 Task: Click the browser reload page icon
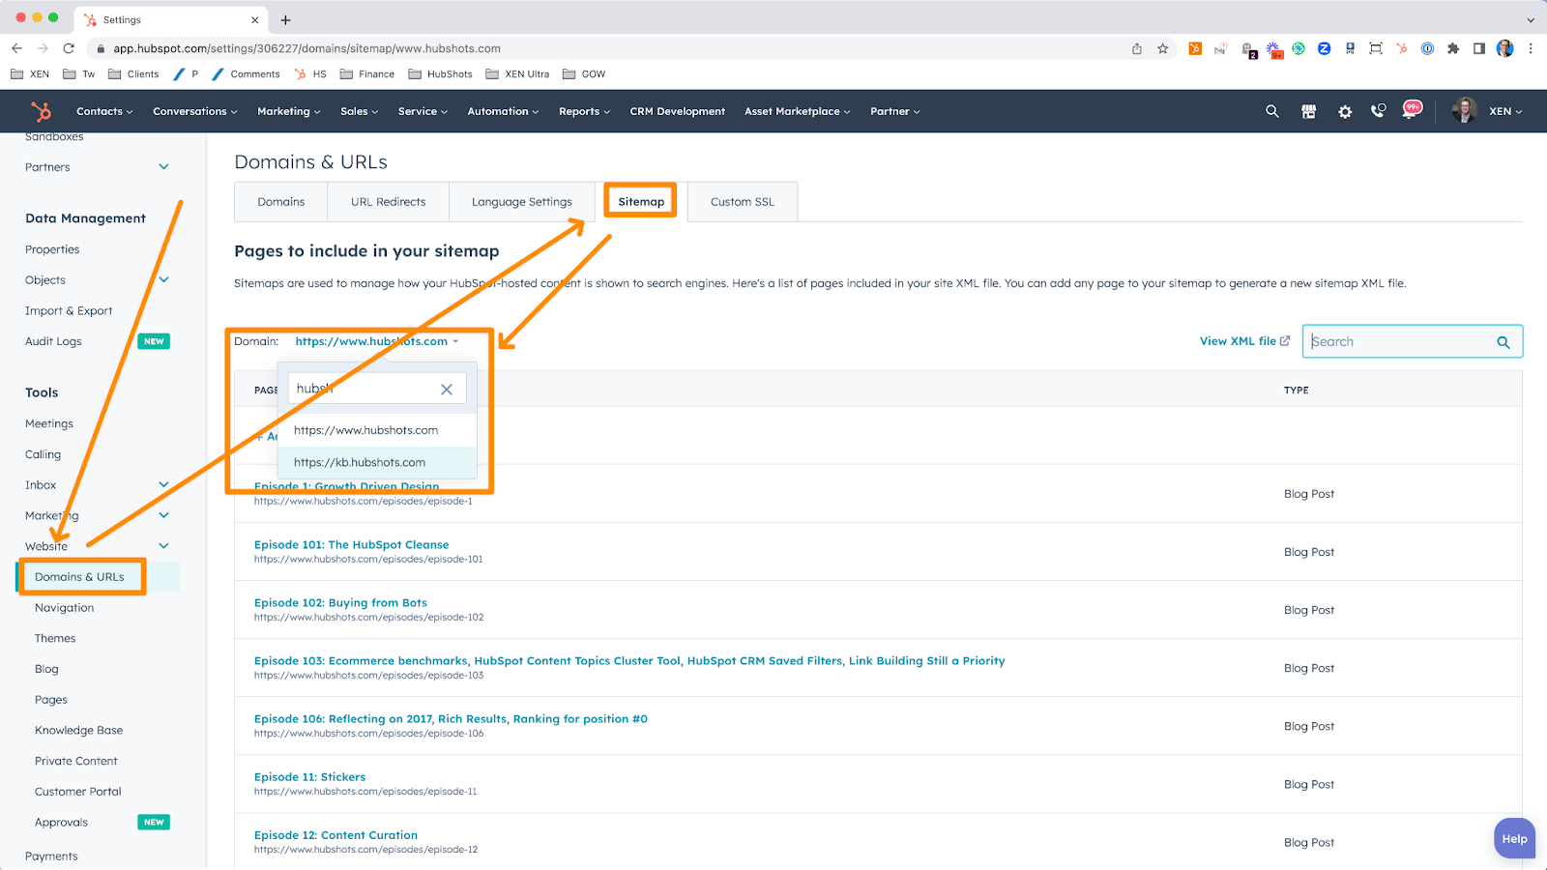coord(69,48)
